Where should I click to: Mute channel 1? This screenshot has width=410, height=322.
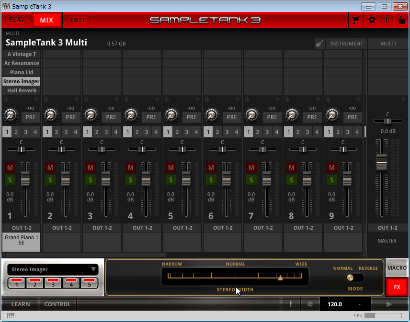tap(10, 167)
